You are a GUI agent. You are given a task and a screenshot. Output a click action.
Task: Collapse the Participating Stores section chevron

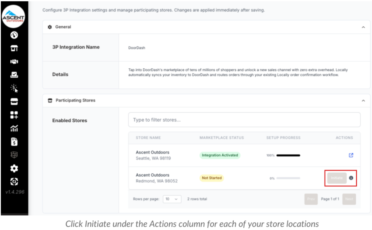click(x=363, y=101)
